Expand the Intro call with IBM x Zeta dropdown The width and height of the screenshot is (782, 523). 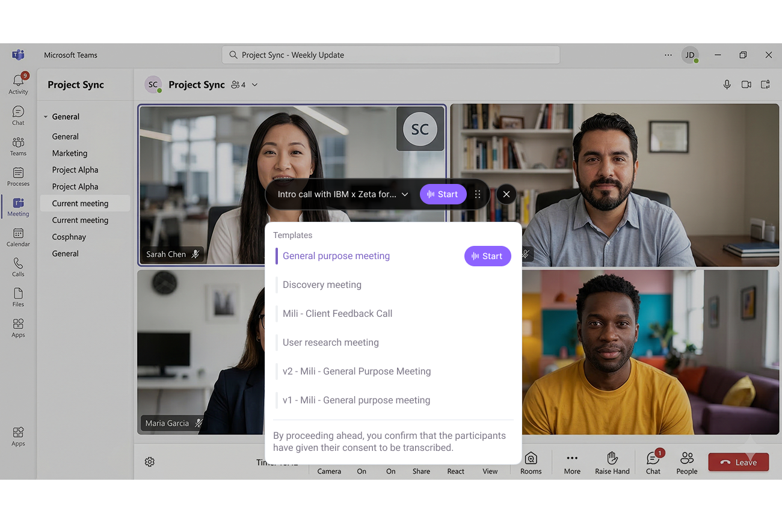pos(405,194)
